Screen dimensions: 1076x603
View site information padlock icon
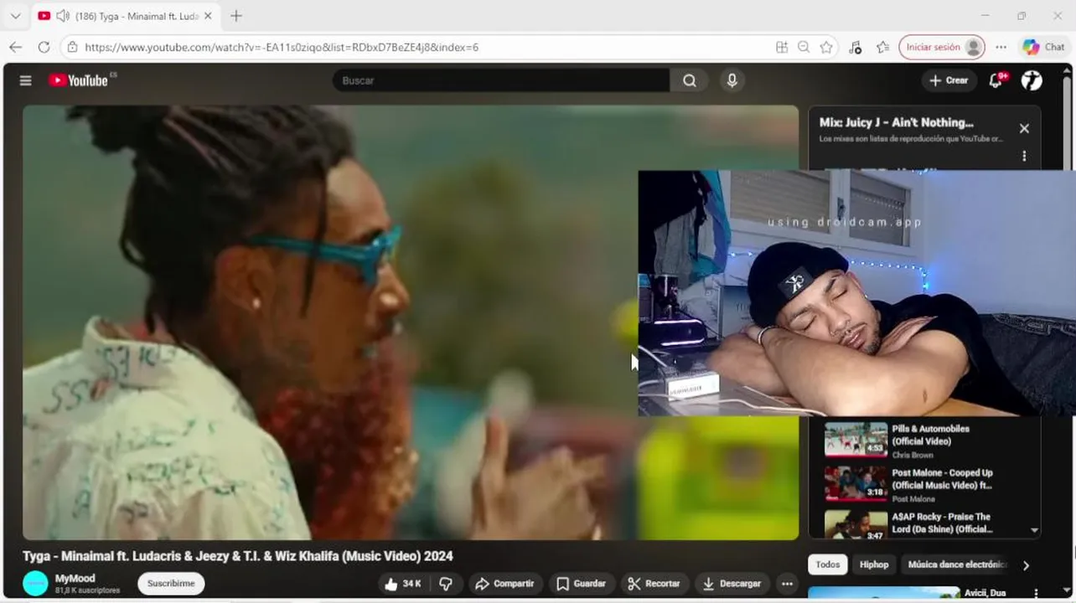72,47
